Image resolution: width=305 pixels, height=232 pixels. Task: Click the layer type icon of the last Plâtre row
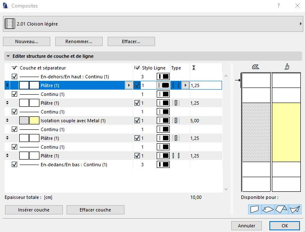(176, 156)
